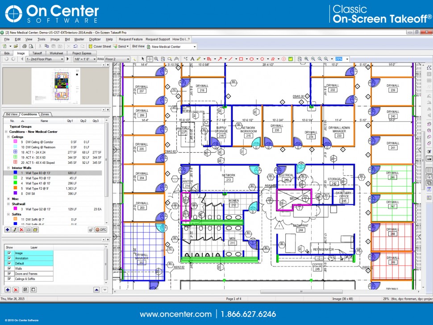The height and width of the screenshot is (325, 433).
Task: Select the red Rectangle annotation tool
Action: [241, 59]
